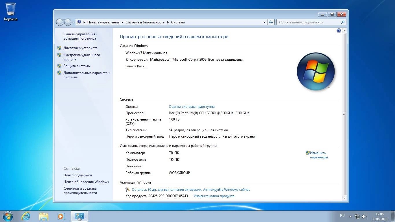395x222 pixels.
Task: Click the product code 00426-292-0000007-85243
Action: coord(168,196)
